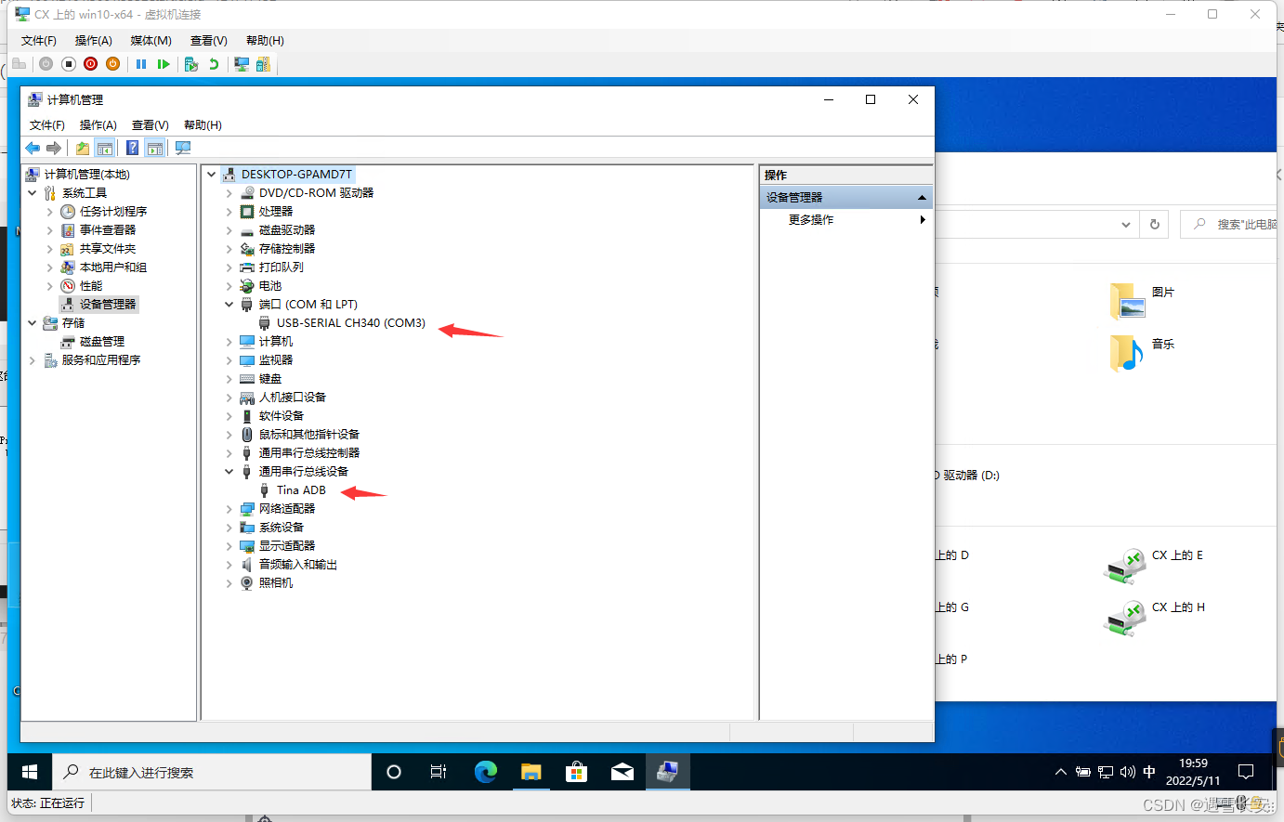
Task: Click 显示适配器 category icon
Action: [x=247, y=546]
